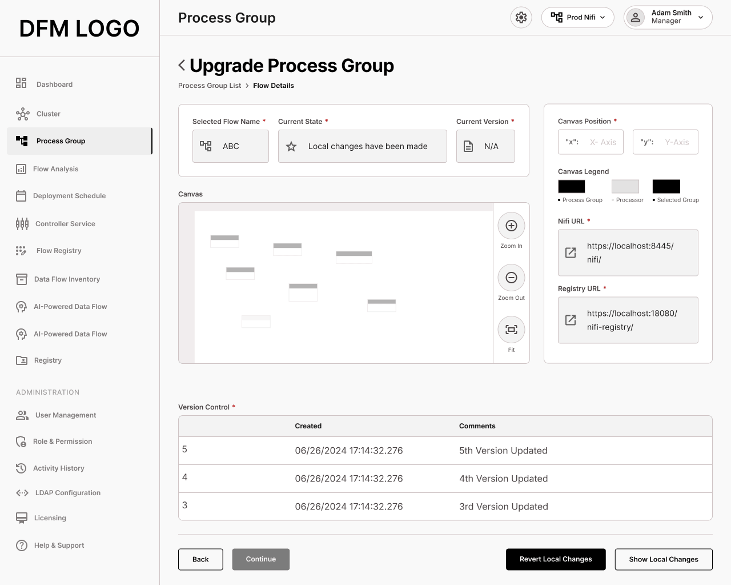The height and width of the screenshot is (586, 731).
Task: Click the Activity History clock icon
Action: pos(21,468)
